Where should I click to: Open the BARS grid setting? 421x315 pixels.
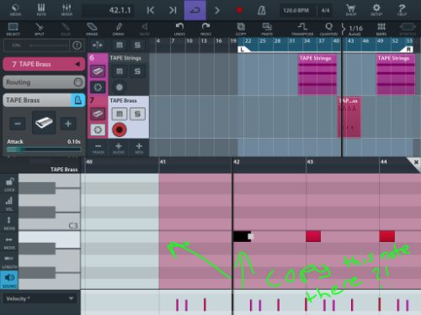coord(381,29)
